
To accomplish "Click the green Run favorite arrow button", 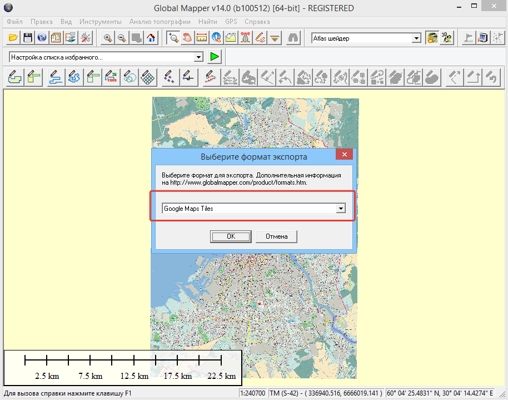I will [x=215, y=57].
